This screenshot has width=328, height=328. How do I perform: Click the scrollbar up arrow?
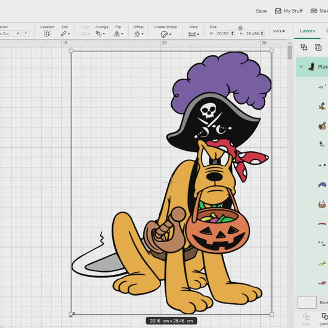290,43
